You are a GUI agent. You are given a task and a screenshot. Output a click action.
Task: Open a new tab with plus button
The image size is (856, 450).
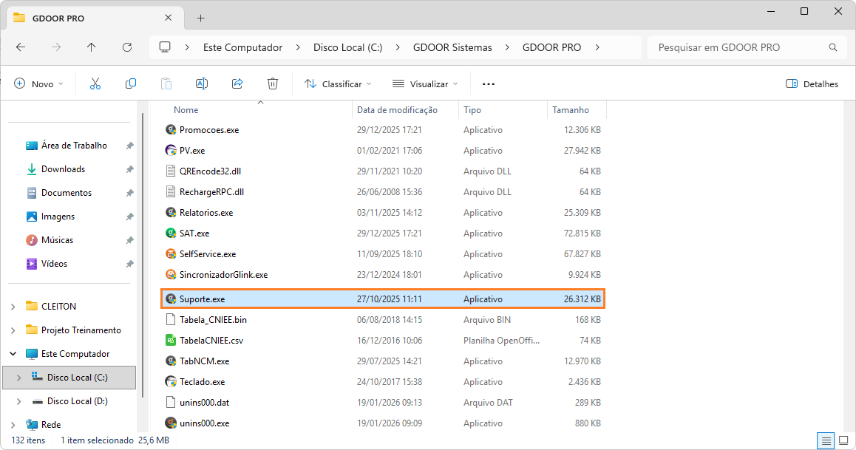[200, 18]
